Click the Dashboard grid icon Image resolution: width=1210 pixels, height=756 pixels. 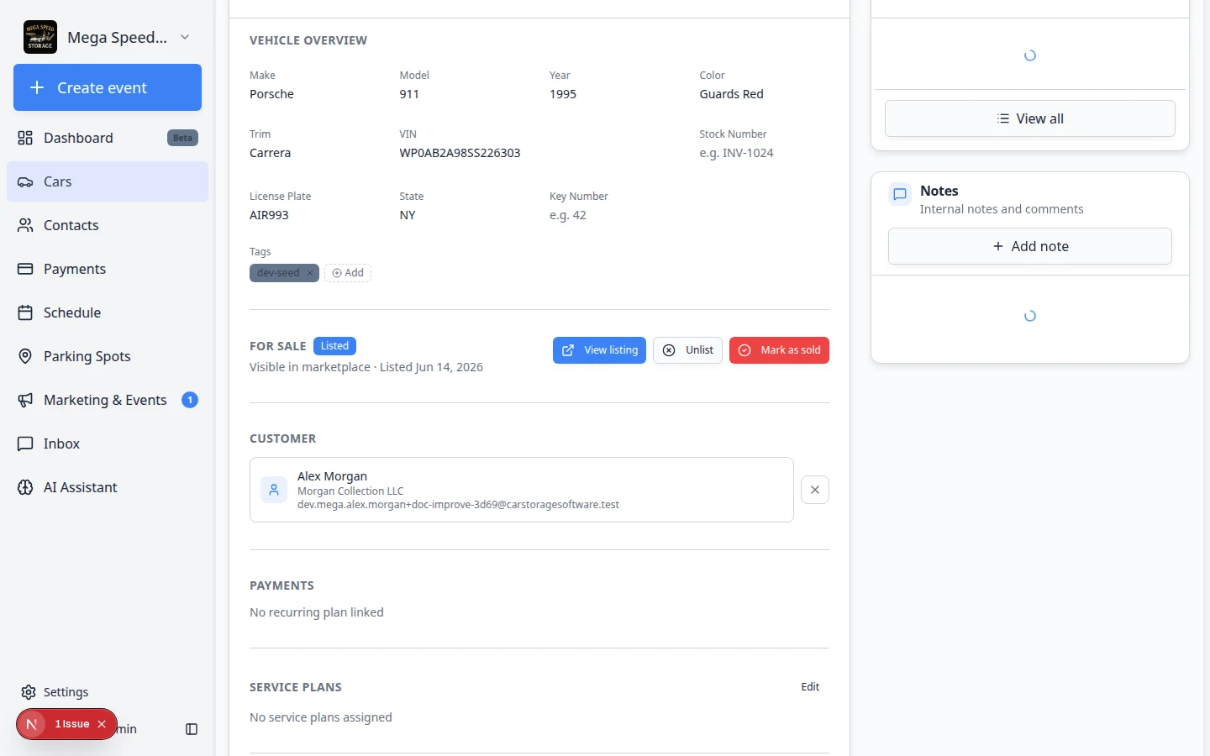tap(25, 138)
